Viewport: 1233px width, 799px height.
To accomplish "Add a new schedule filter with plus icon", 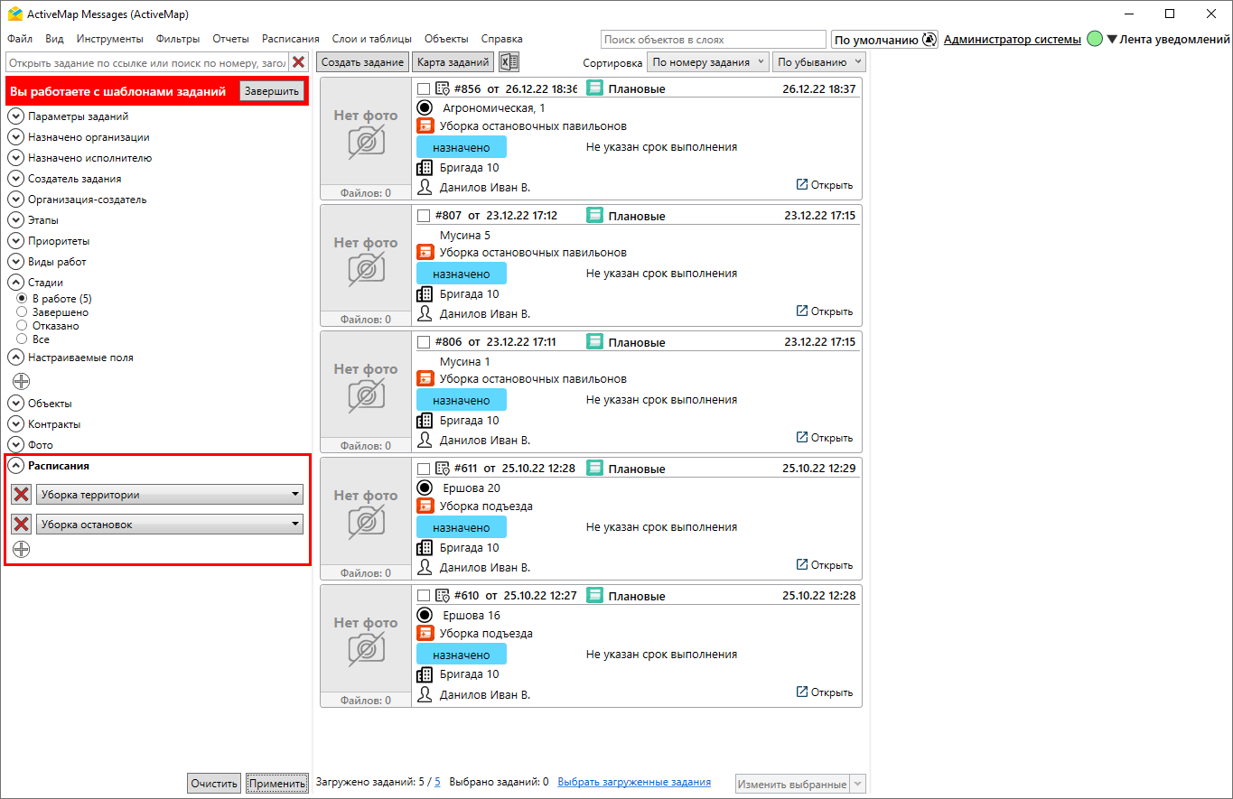I will tap(22, 549).
